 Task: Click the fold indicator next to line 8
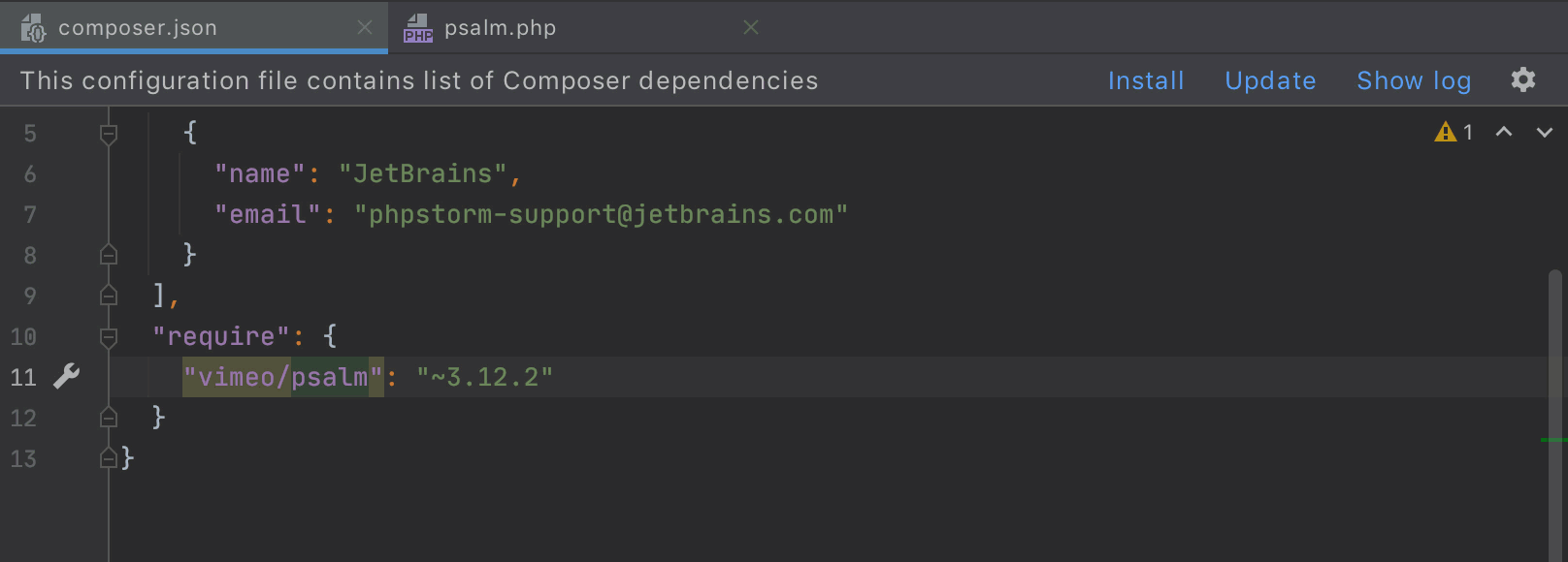[109, 255]
